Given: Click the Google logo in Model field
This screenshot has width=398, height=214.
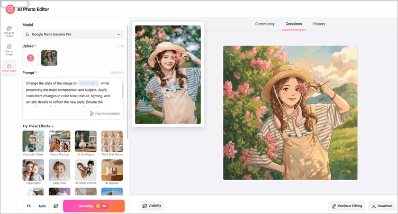Looking at the screenshot, I should pyautogui.click(x=28, y=34).
